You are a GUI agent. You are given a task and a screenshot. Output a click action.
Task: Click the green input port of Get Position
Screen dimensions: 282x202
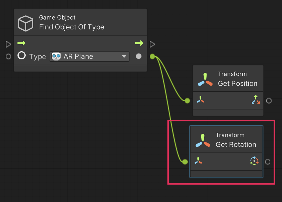pyautogui.click(x=187, y=101)
